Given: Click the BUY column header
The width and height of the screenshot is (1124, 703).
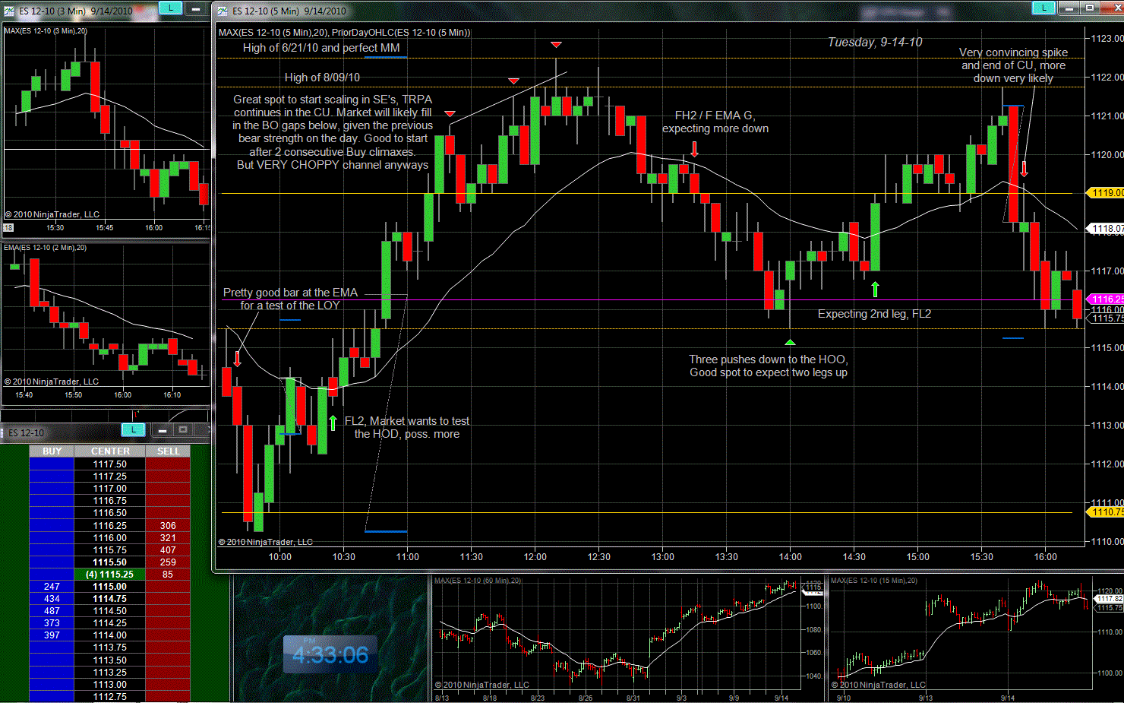Looking at the screenshot, I should click(x=52, y=451).
